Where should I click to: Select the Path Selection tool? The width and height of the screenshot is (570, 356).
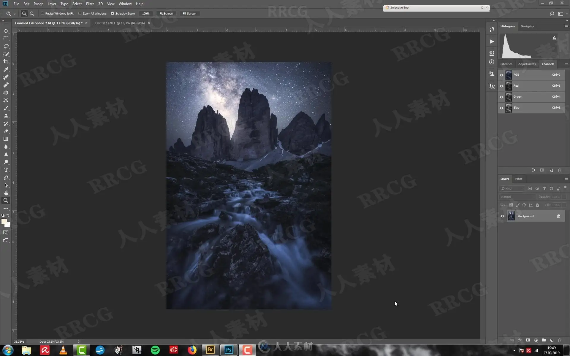[6, 185]
